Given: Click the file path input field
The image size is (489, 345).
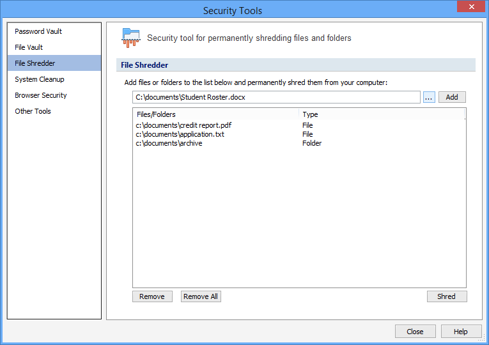Looking at the screenshot, I should (x=276, y=97).
